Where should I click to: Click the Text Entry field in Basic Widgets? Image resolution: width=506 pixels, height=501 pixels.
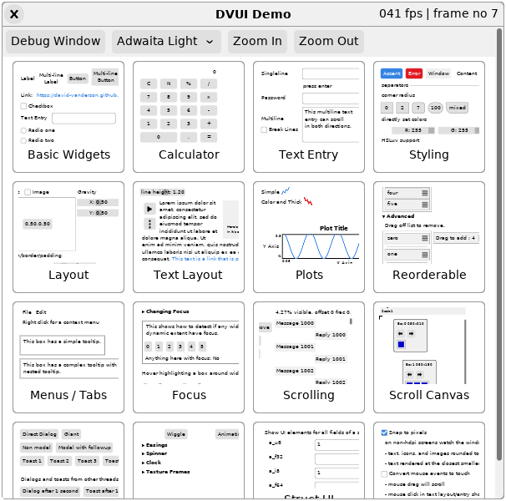(x=83, y=119)
